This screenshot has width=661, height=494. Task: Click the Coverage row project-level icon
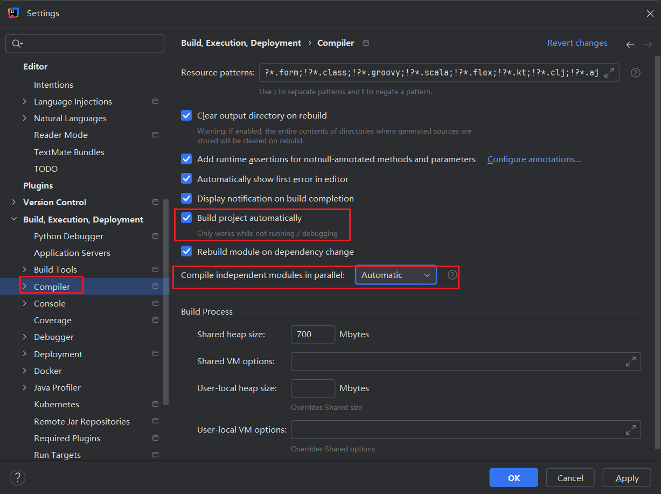pos(155,320)
